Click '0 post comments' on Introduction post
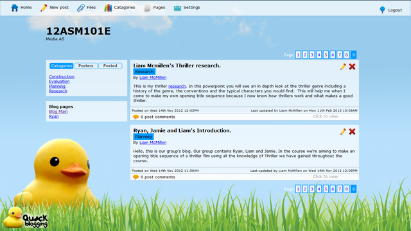The image size is (411, 231). (158, 177)
